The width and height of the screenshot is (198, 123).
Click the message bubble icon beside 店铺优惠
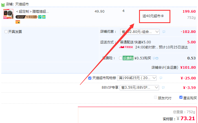(x=164, y=32)
